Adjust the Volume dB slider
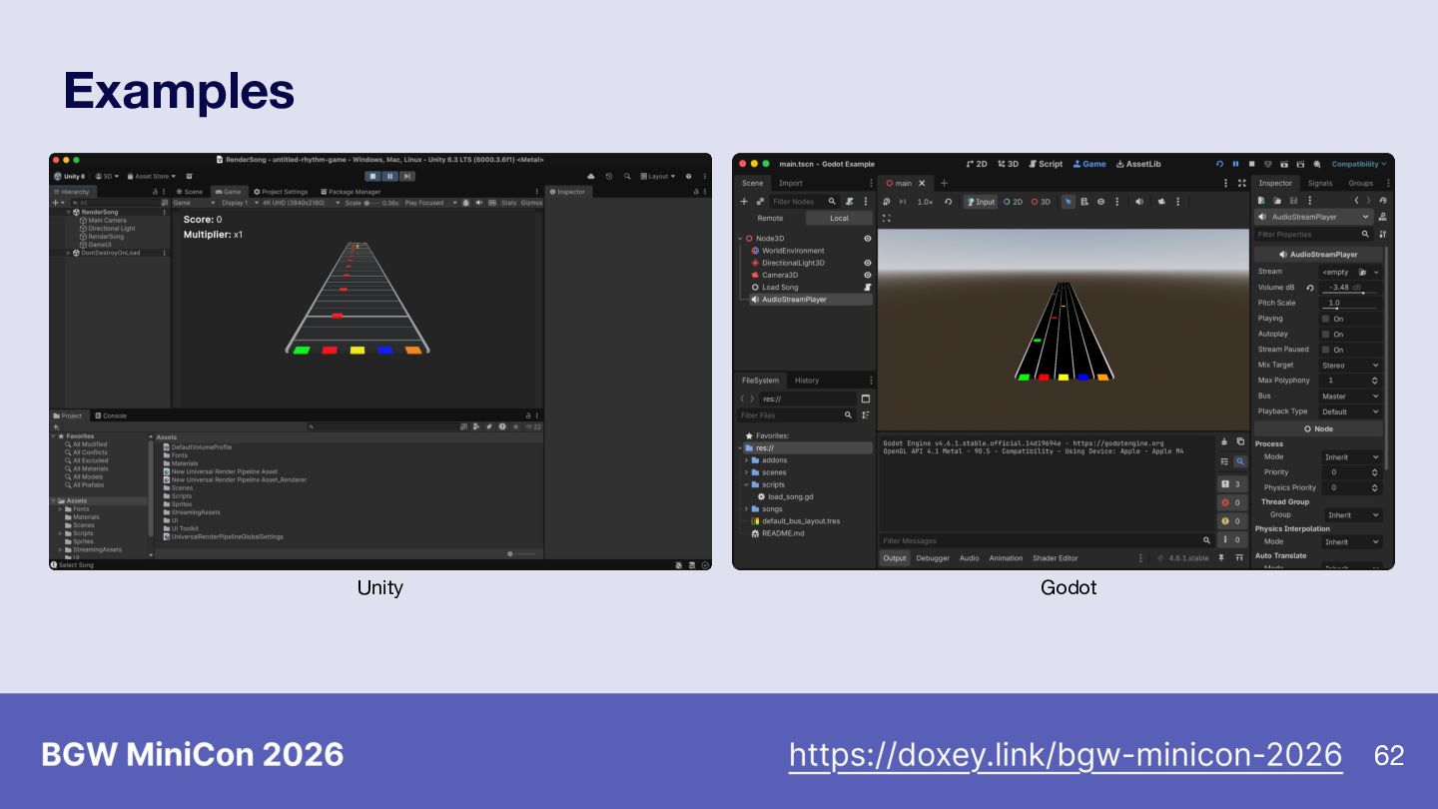This screenshot has width=1438, height=809. pyautogui.click(x=1349, y=293)
